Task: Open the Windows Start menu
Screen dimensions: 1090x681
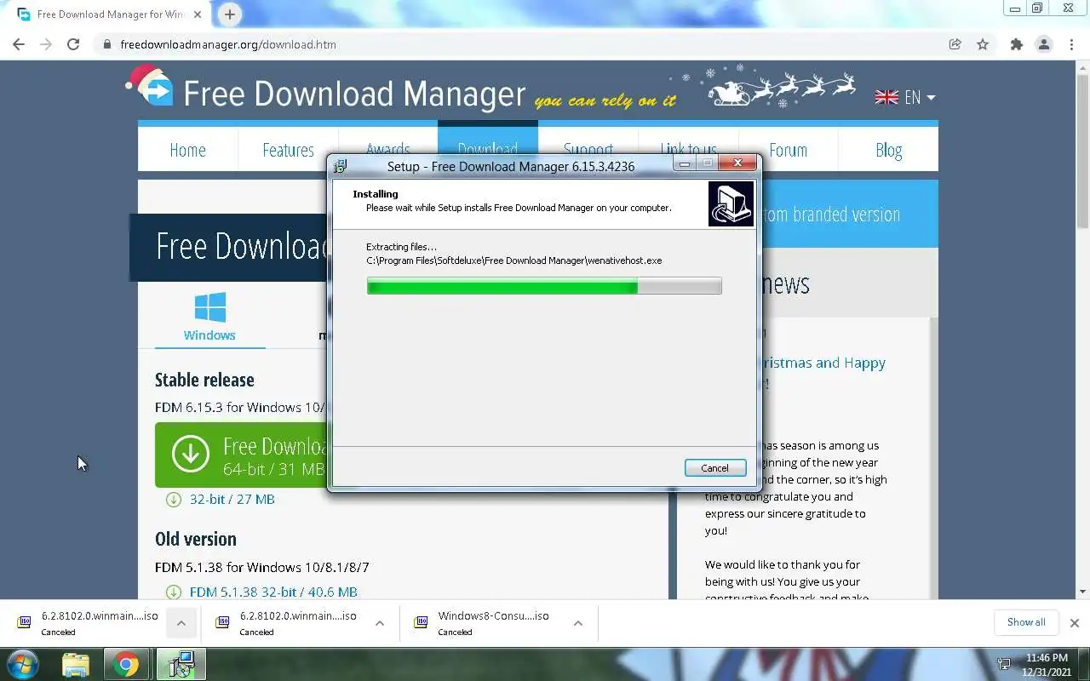Action: (x=23, y=664)
